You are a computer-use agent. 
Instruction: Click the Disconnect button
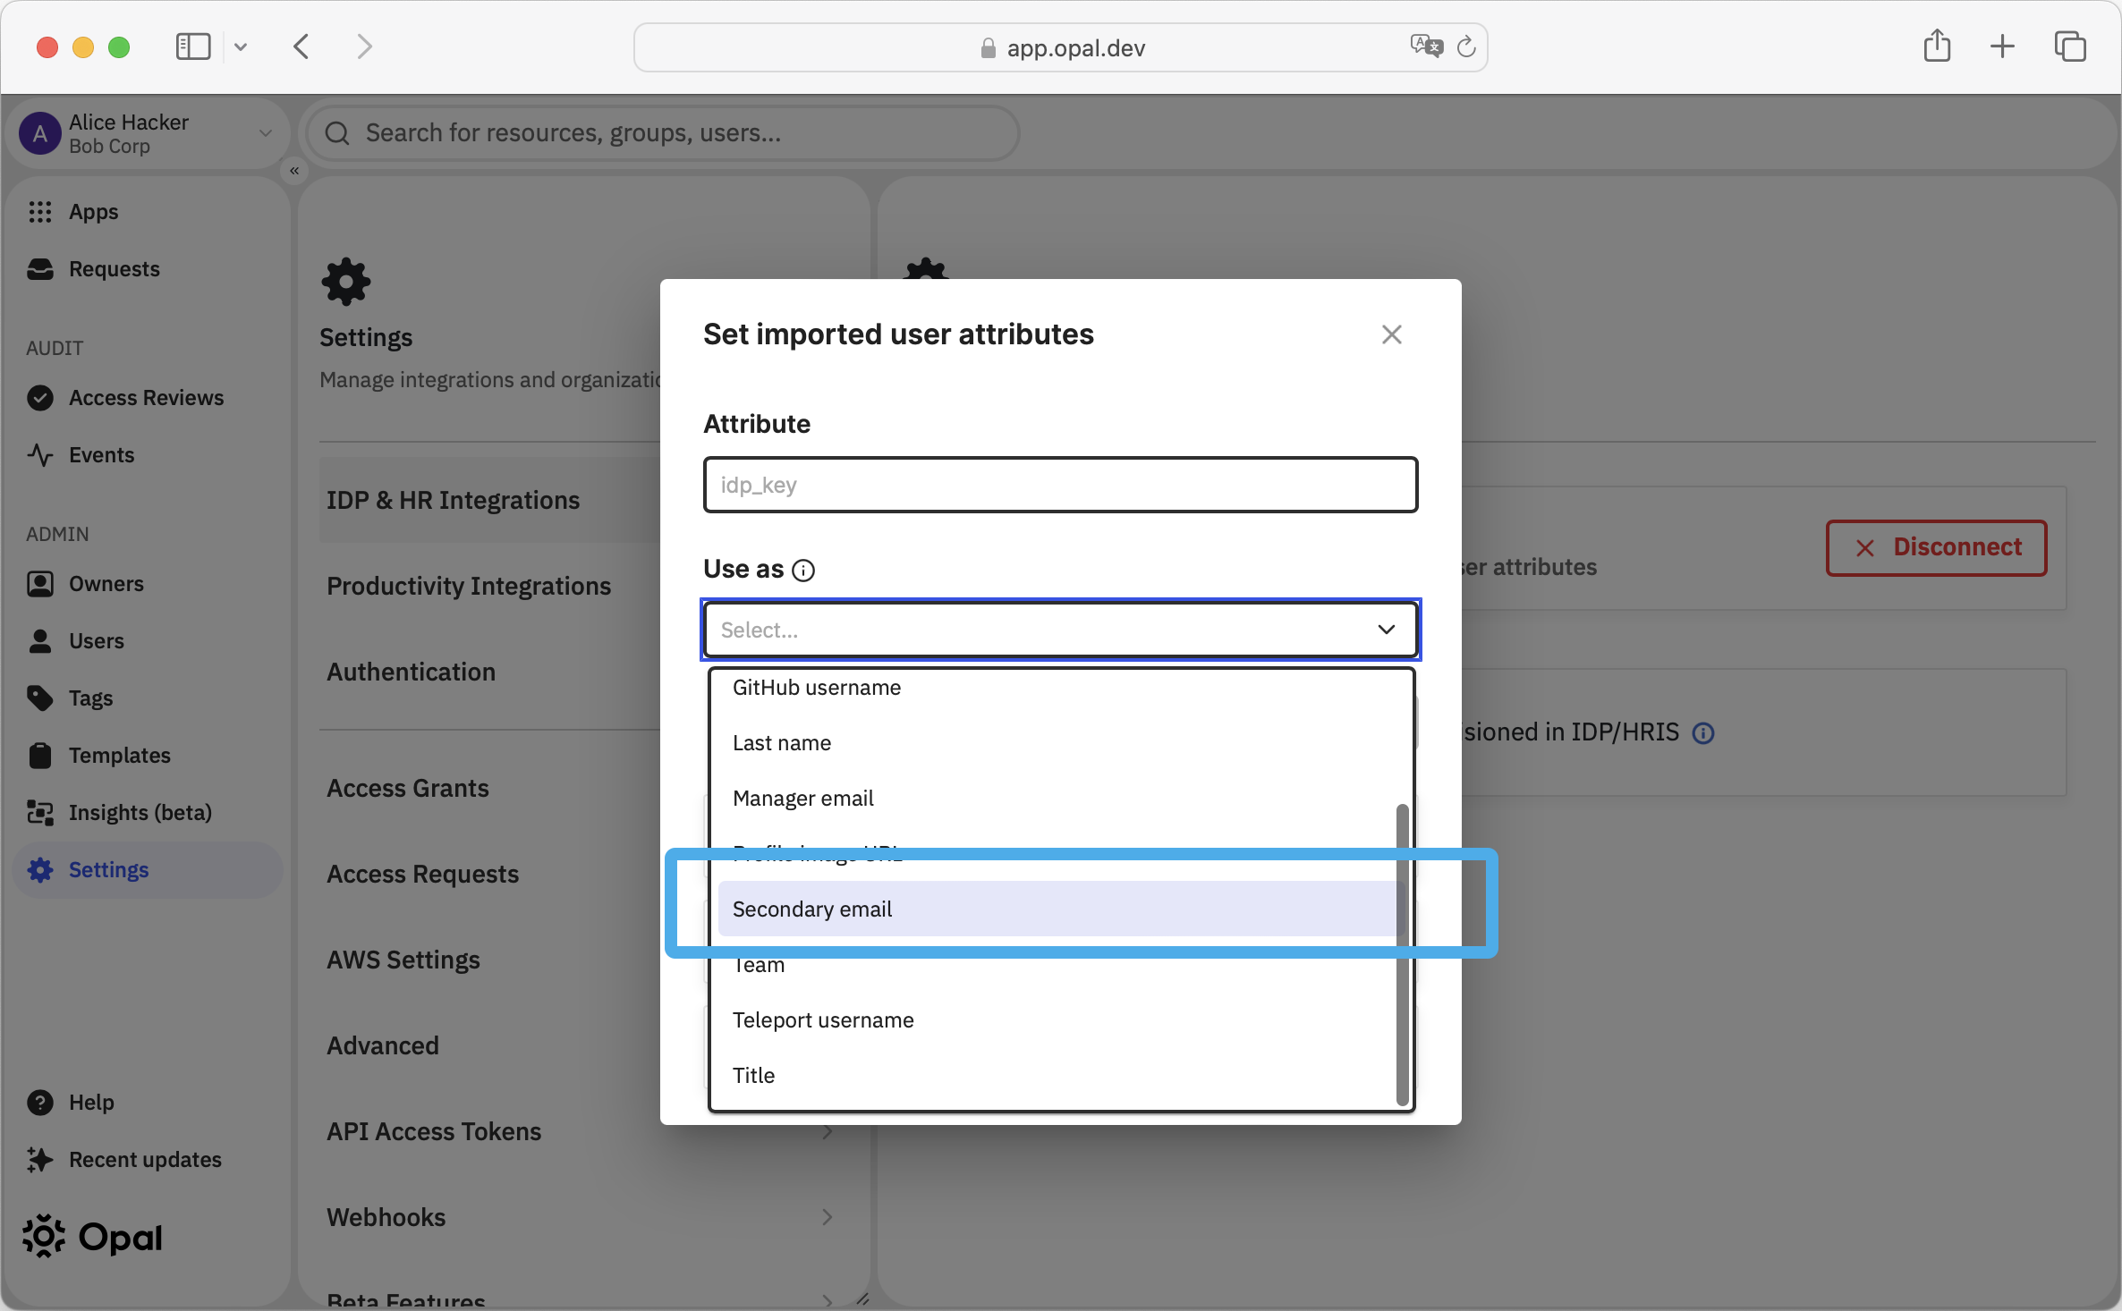click(x=1937, y=547)
